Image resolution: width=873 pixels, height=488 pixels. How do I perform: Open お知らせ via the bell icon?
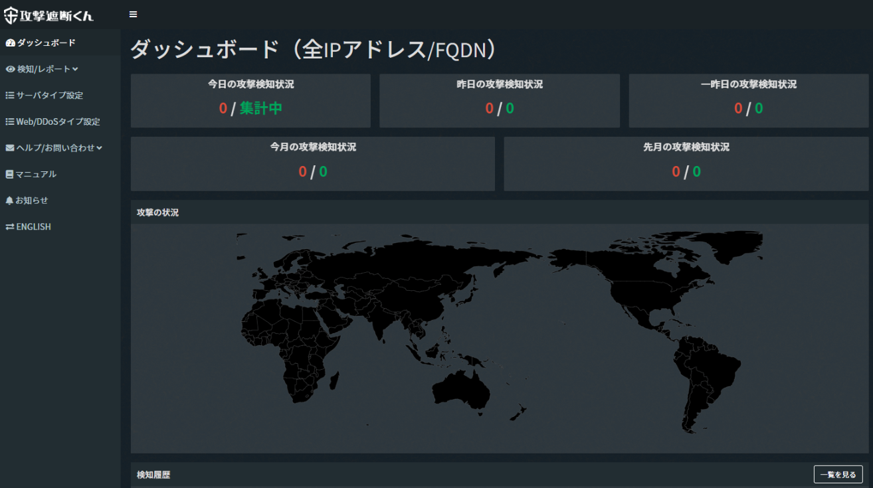(9, 201)
